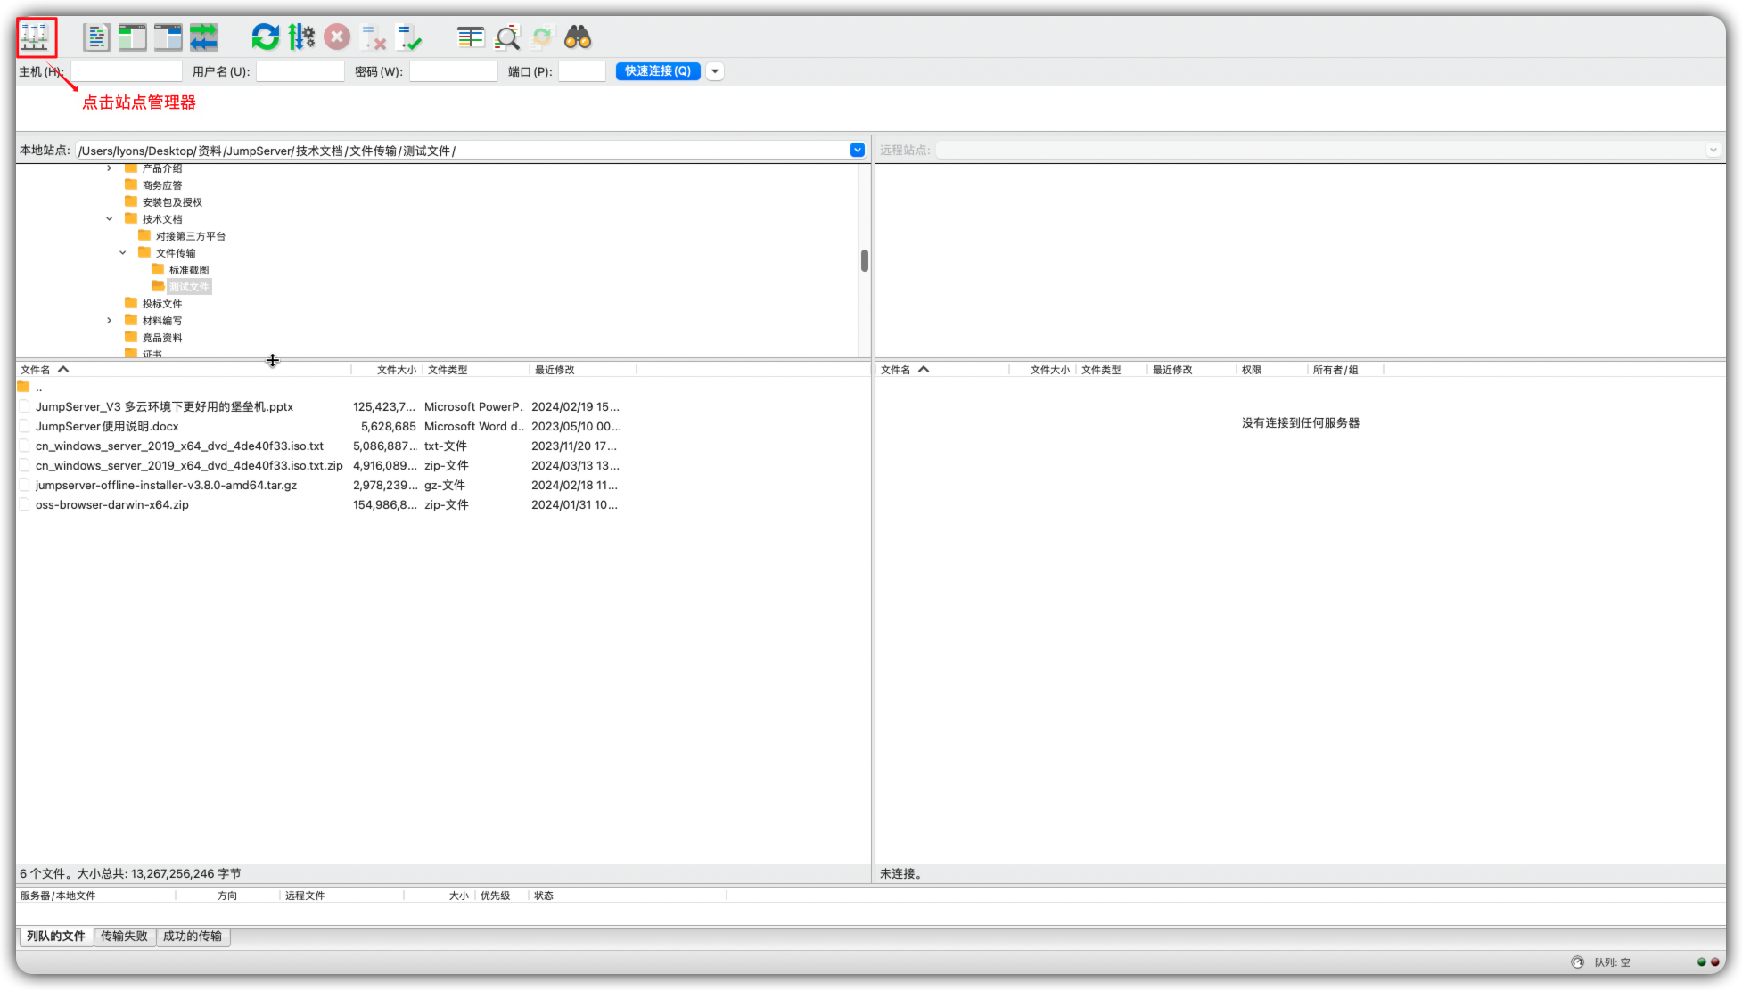The image size is (1742, 990).
Task: Select the 商务应答 folder in tree
Action: point(161,185)
